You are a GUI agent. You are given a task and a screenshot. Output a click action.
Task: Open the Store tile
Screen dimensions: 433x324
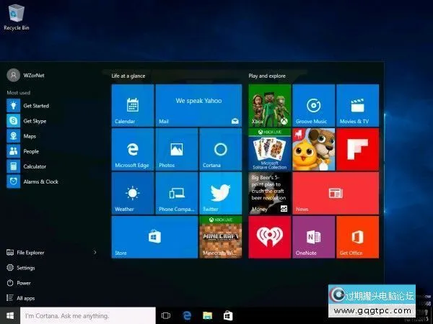pos(154,237)
